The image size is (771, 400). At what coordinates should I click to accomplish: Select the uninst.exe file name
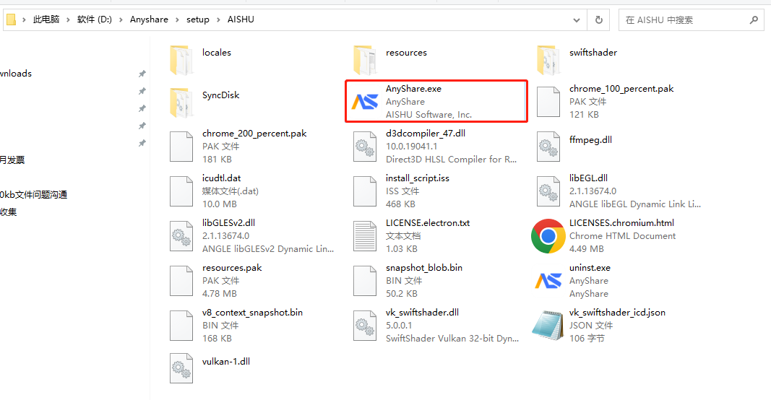click(590, 268)
